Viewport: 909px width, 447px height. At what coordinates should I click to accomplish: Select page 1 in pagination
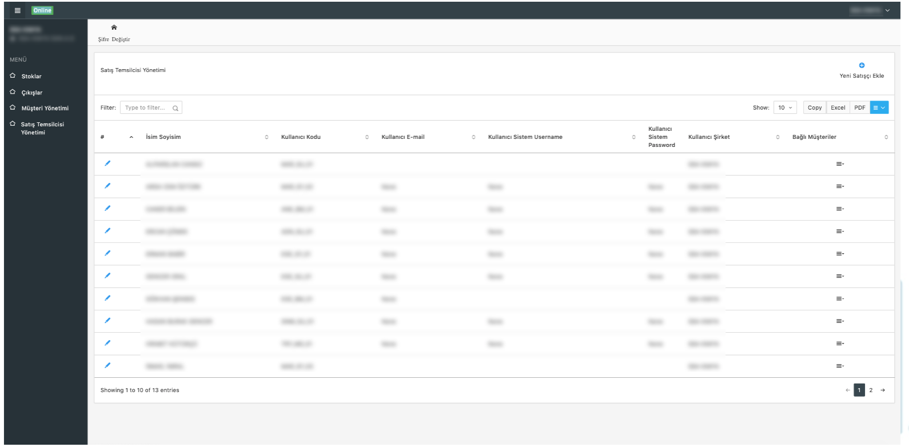click(859, 390)
